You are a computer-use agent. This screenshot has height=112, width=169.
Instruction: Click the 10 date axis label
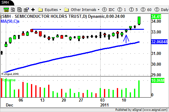[124, 100]
